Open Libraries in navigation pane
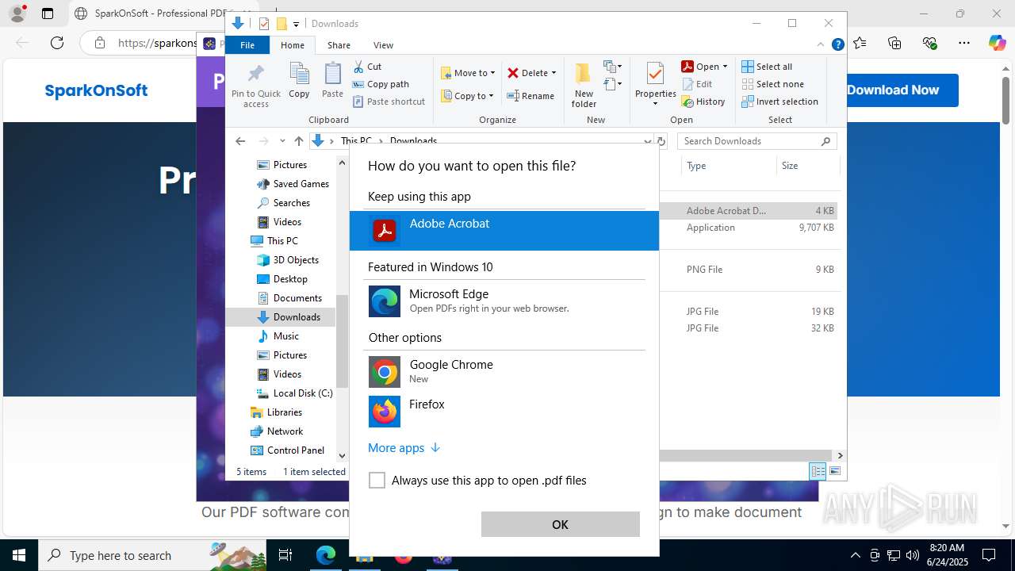The height and width of the screenshot is (571, 1015). coord(276,412)
